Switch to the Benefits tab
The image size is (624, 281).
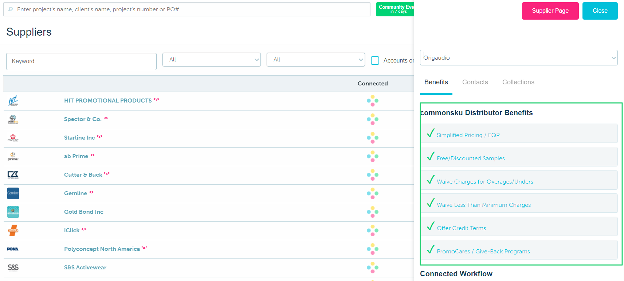436,82
